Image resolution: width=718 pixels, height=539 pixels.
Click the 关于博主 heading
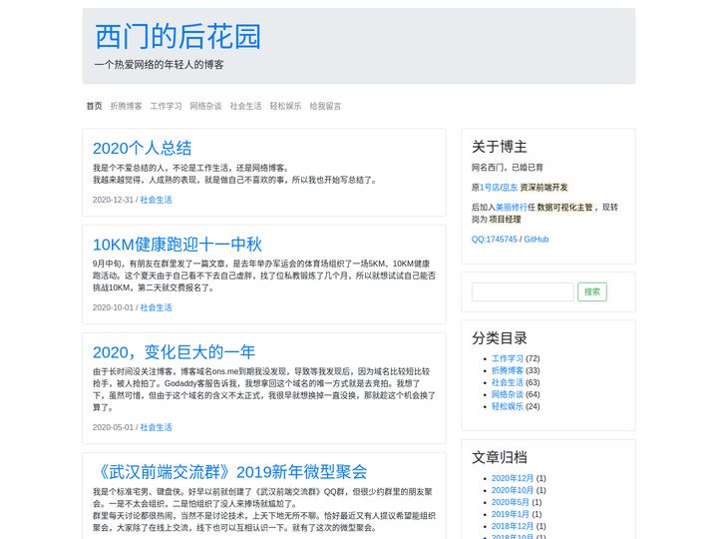coord(500,147)
